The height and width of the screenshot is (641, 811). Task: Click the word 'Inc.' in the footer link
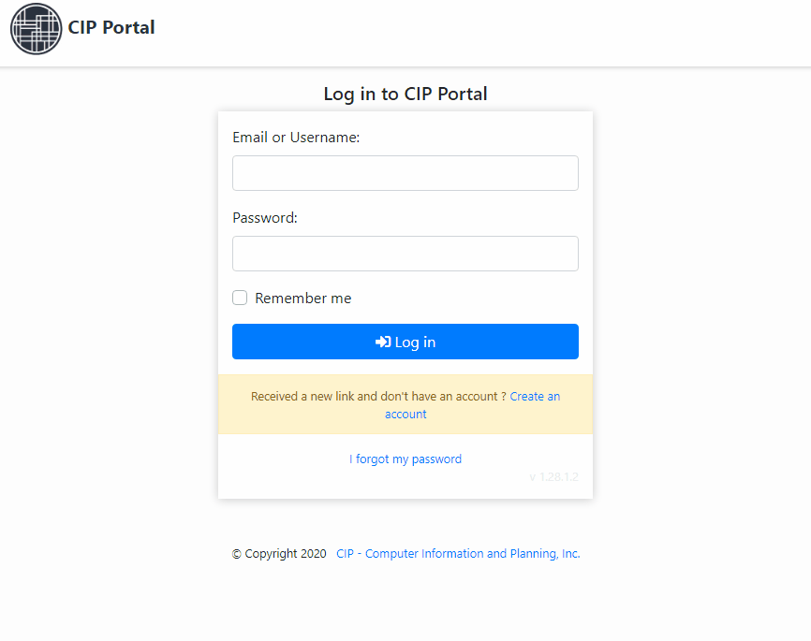tap(571, 554)
